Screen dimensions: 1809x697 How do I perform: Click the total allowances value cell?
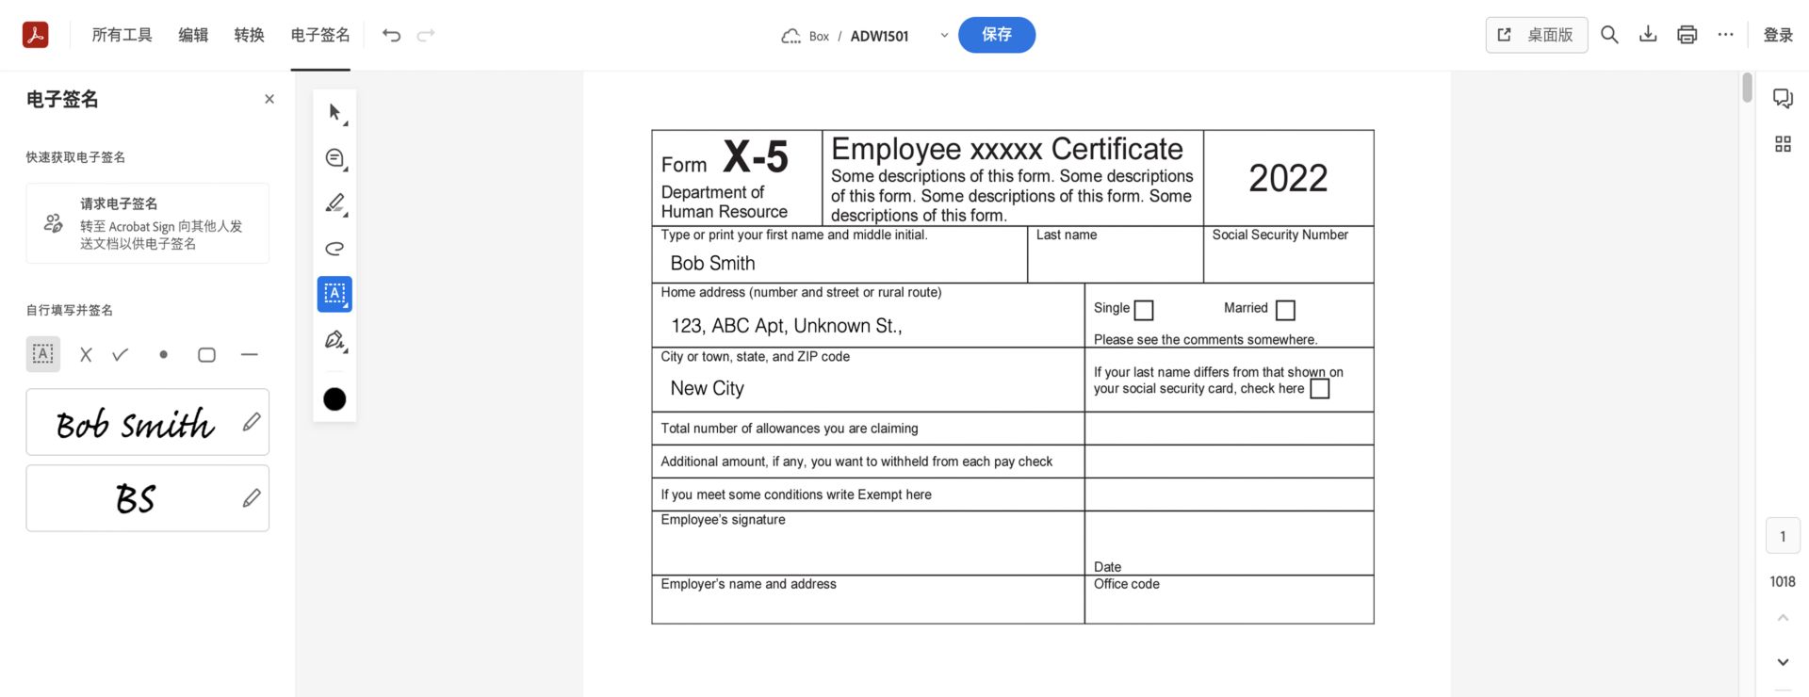pos(1230,429)
